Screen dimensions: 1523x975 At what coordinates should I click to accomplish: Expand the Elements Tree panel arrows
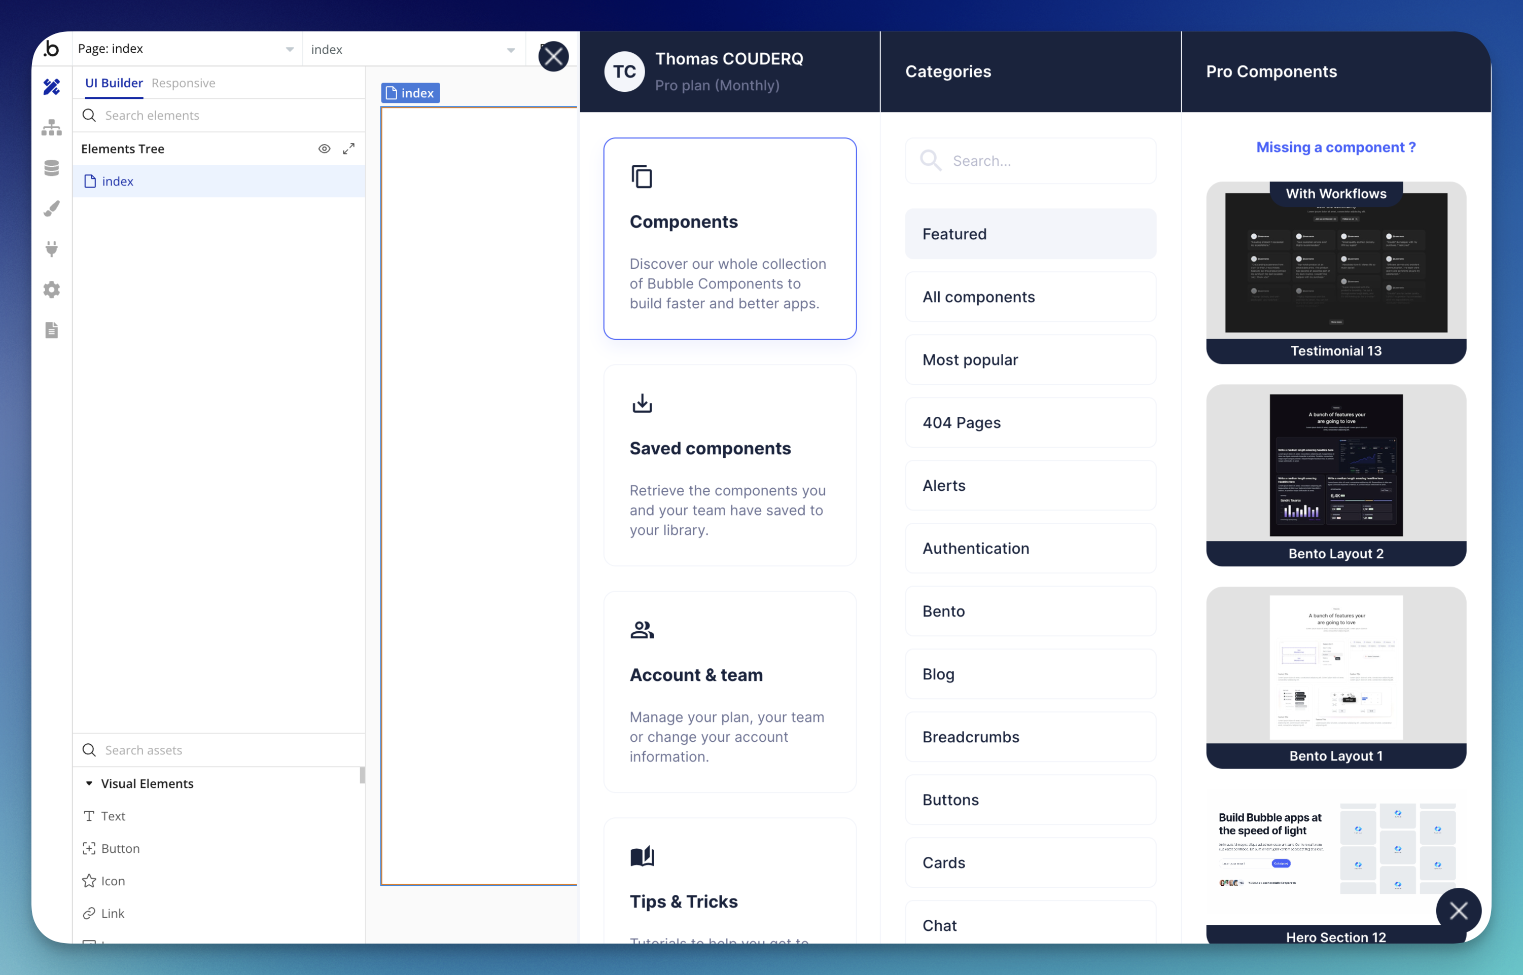[349, 149]
